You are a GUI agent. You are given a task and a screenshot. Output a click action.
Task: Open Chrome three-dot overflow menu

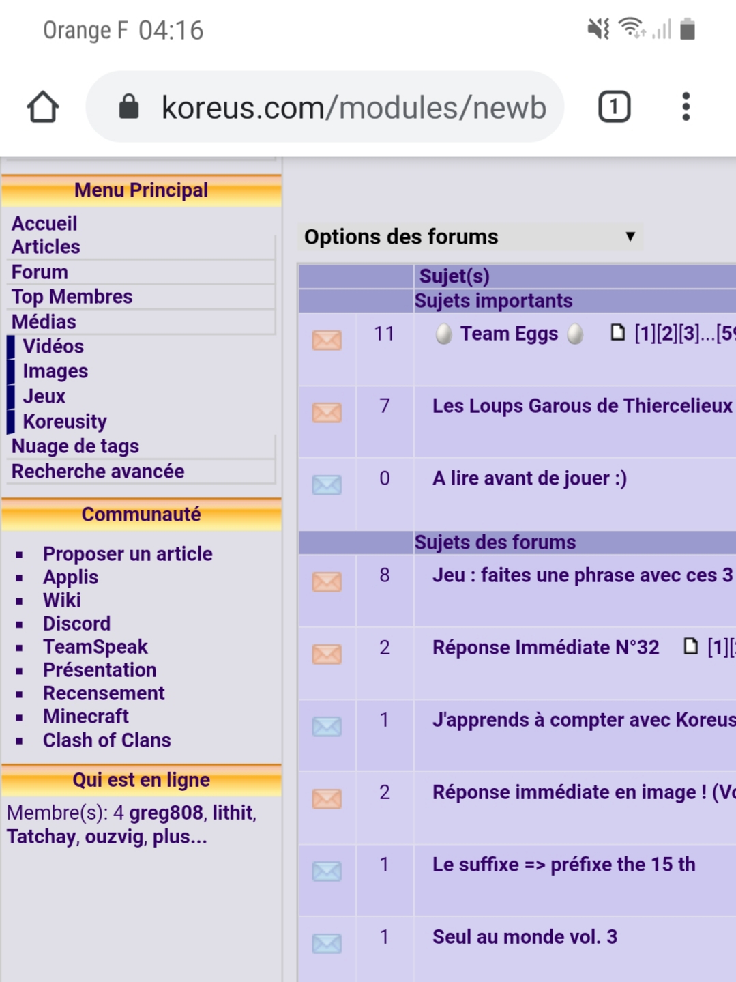click(686, 107)
